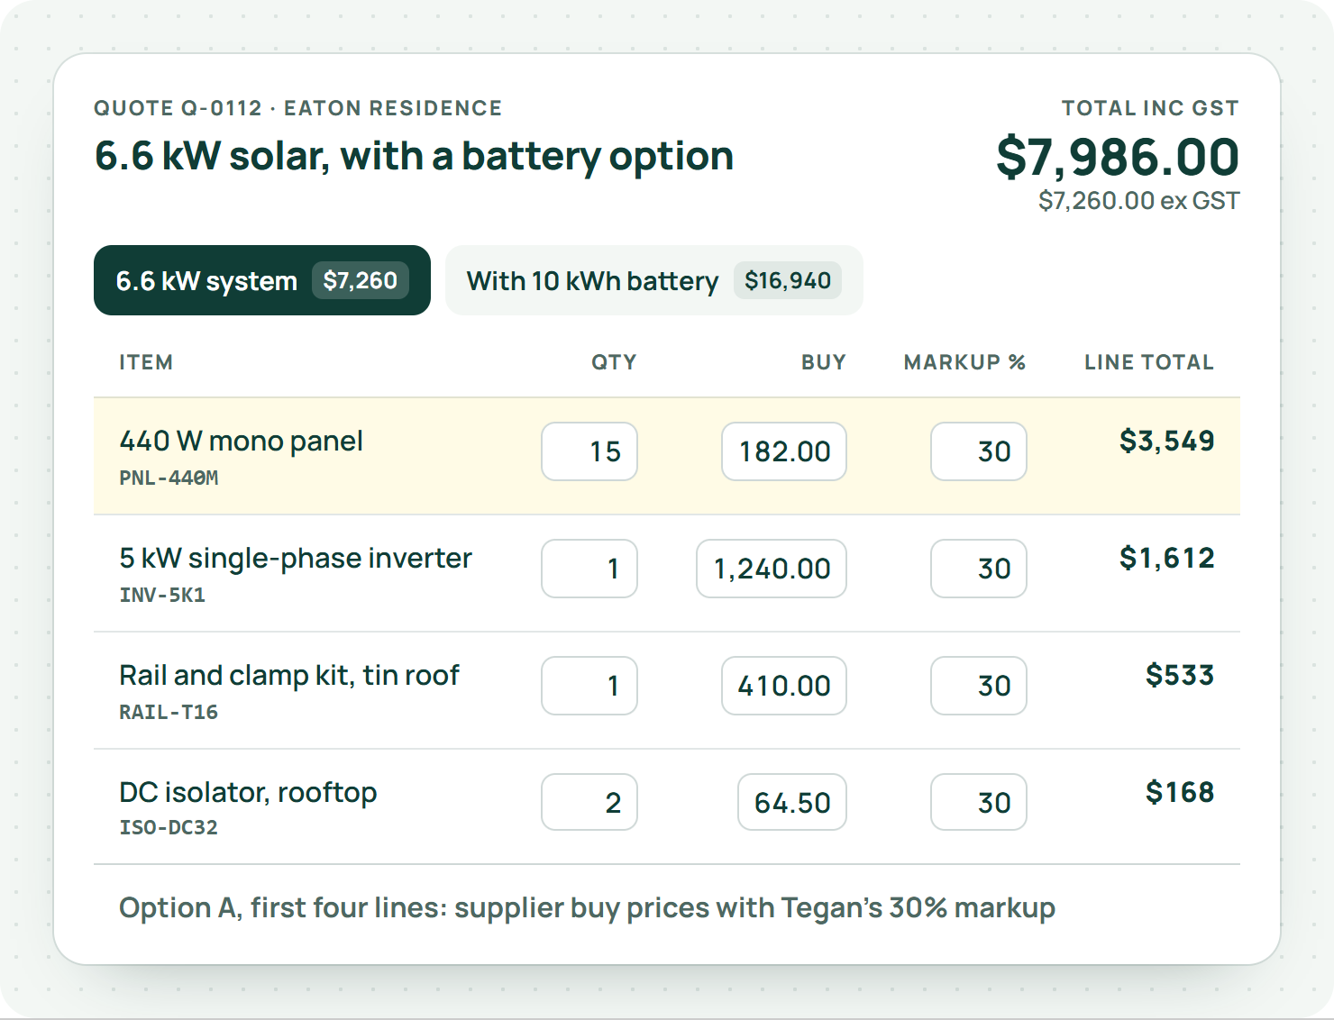Click the ISO-DC32 part code
The height and width of the screenshot is (1020, 1334).
[169, 827]
